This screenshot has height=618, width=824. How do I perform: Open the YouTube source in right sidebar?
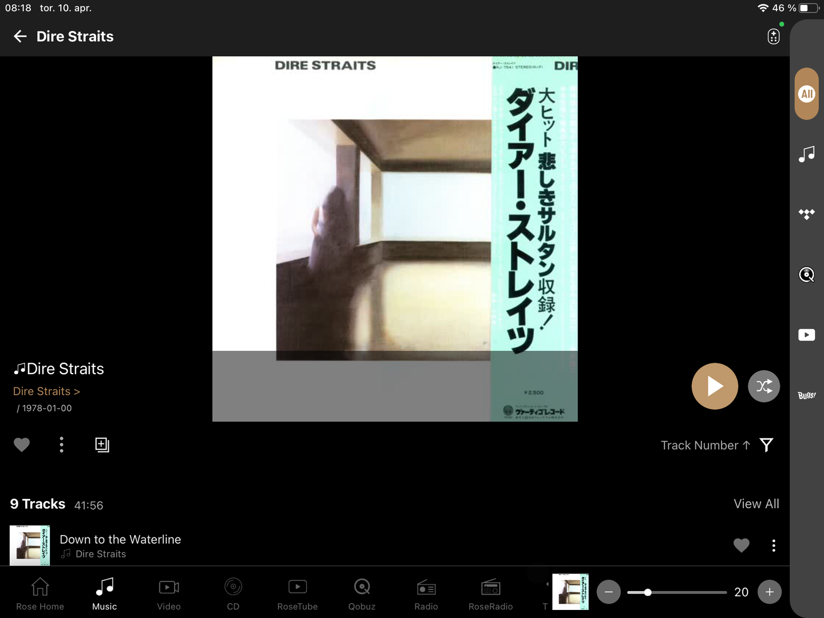[x=807, y=335]
